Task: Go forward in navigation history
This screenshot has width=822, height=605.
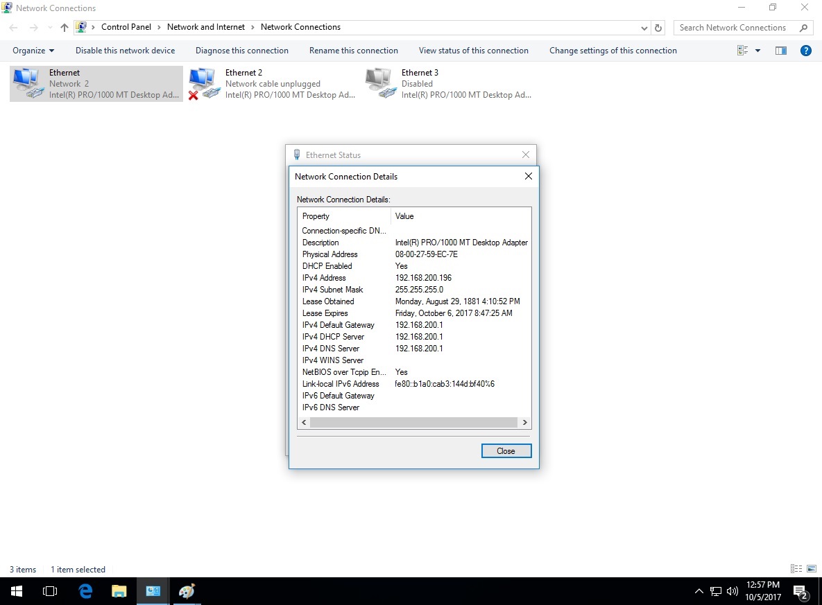Action: click(33, 28)
